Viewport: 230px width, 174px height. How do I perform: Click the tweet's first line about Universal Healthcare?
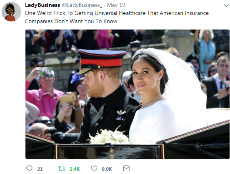point(117,13)
